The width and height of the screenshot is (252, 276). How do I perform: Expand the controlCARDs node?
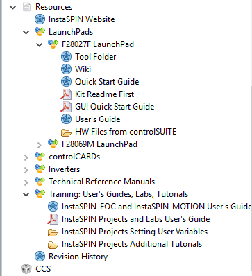26,157
